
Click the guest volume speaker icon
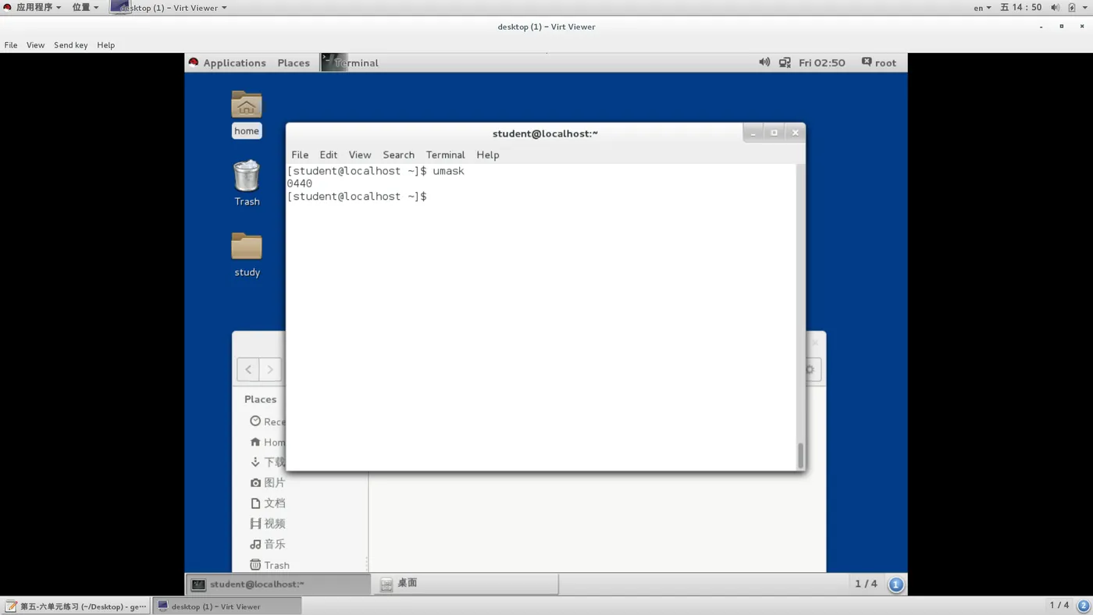click(x=764, y=62)
